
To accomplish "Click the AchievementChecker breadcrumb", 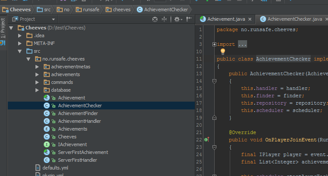I will (x=162, y=10).
